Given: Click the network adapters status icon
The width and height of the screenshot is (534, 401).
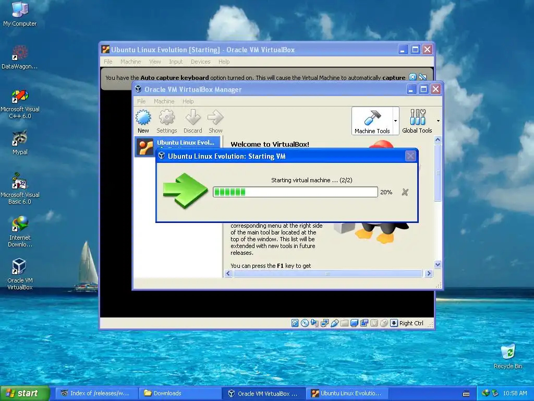Looking at the screenshot, I should (324, 323).
